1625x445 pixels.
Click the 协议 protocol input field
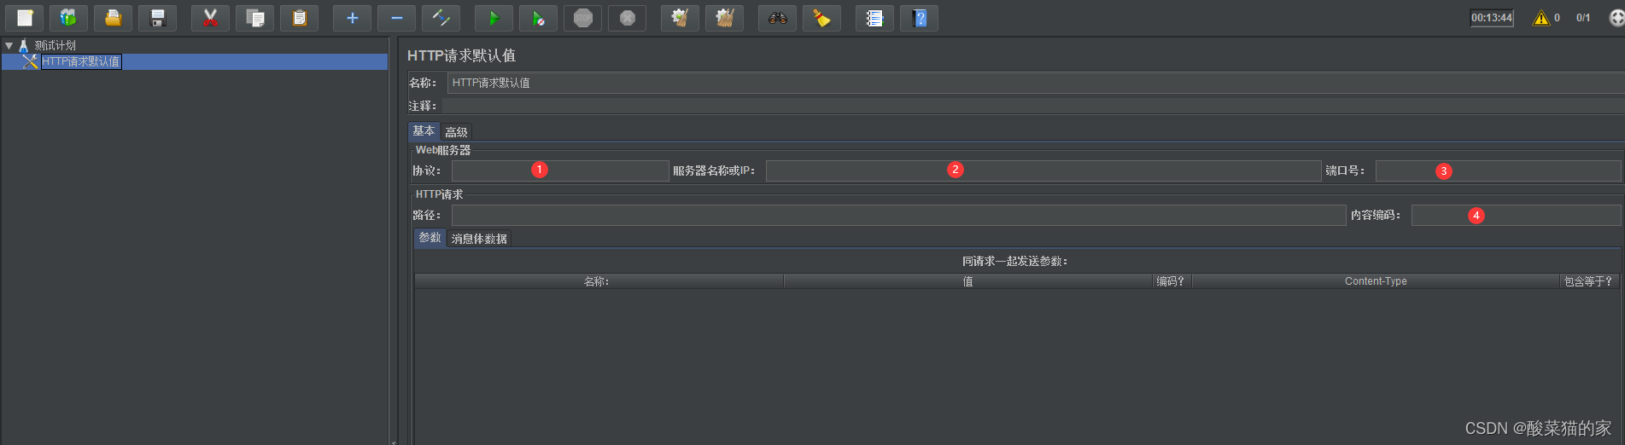(560, 170)
